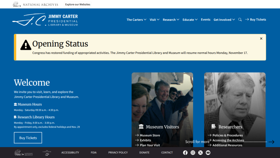Open the Plan Your Visit link
This screenshot has height=158, width=280.
pos(148,145)
